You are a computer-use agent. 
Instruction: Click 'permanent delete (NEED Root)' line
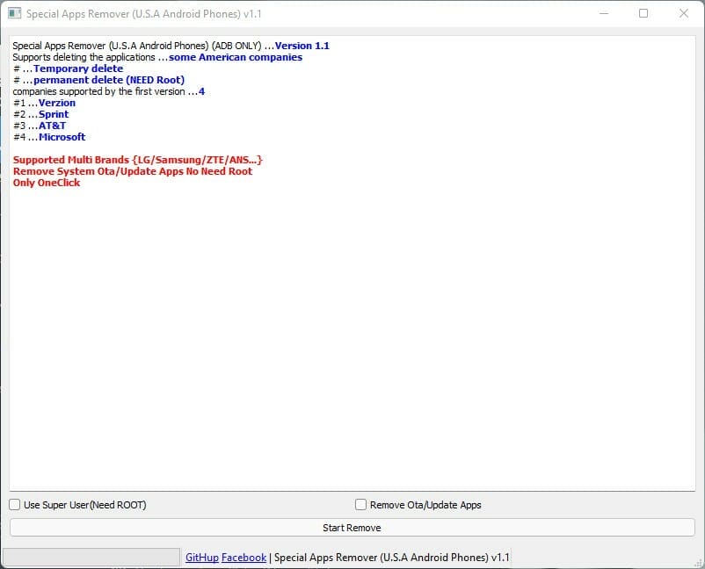tap(99, 80)
